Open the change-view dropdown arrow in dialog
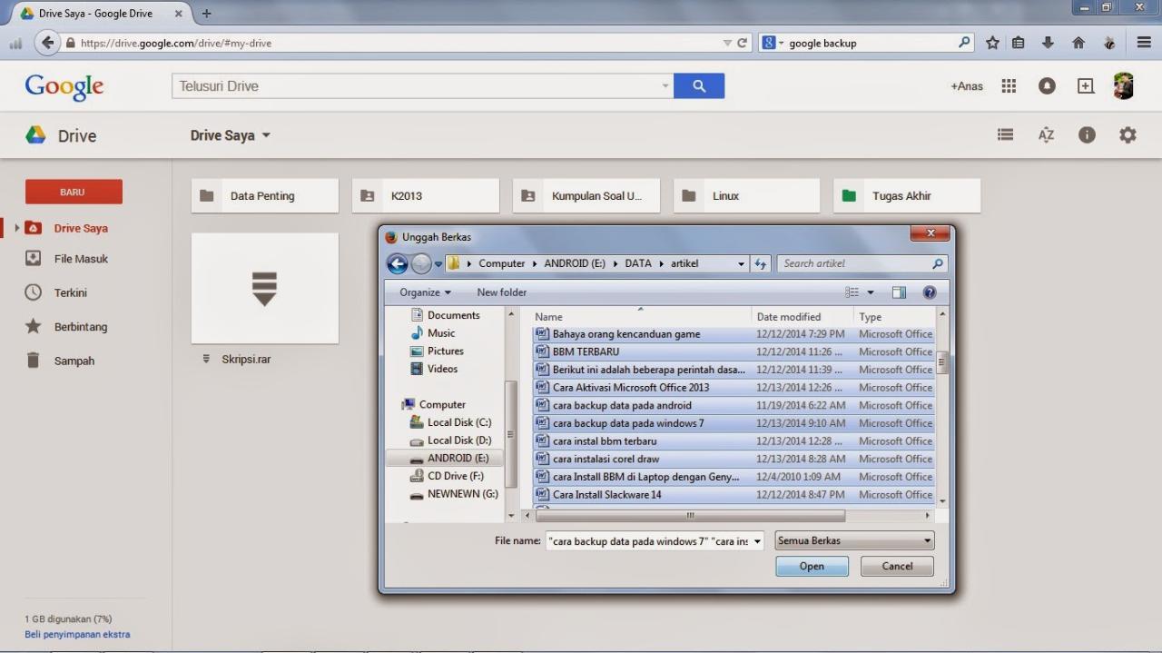Image resolution: width=1162 pixels, height=653 pixels. [x=871, y=292]
